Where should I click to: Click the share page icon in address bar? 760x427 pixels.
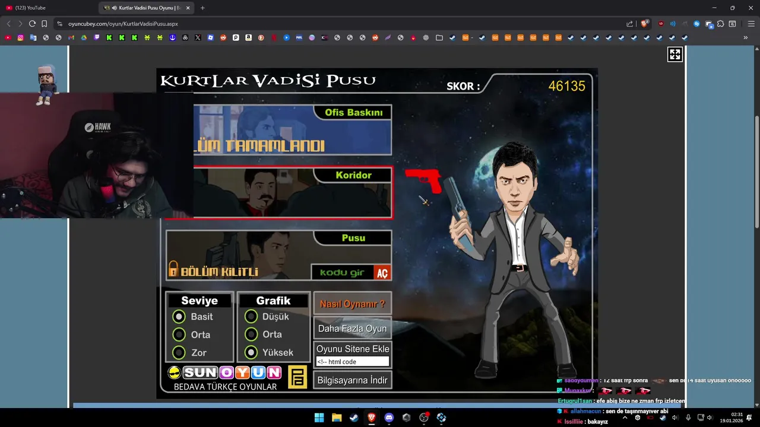[x=630, y=24]
